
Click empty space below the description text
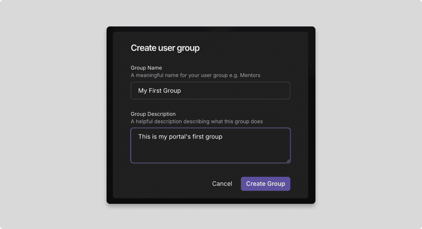tap(209, 153)
